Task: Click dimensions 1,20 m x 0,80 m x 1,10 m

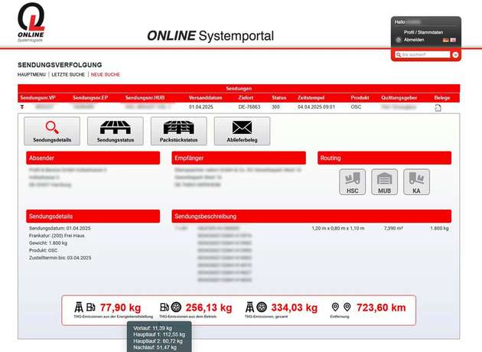Action: coord(338,228)
